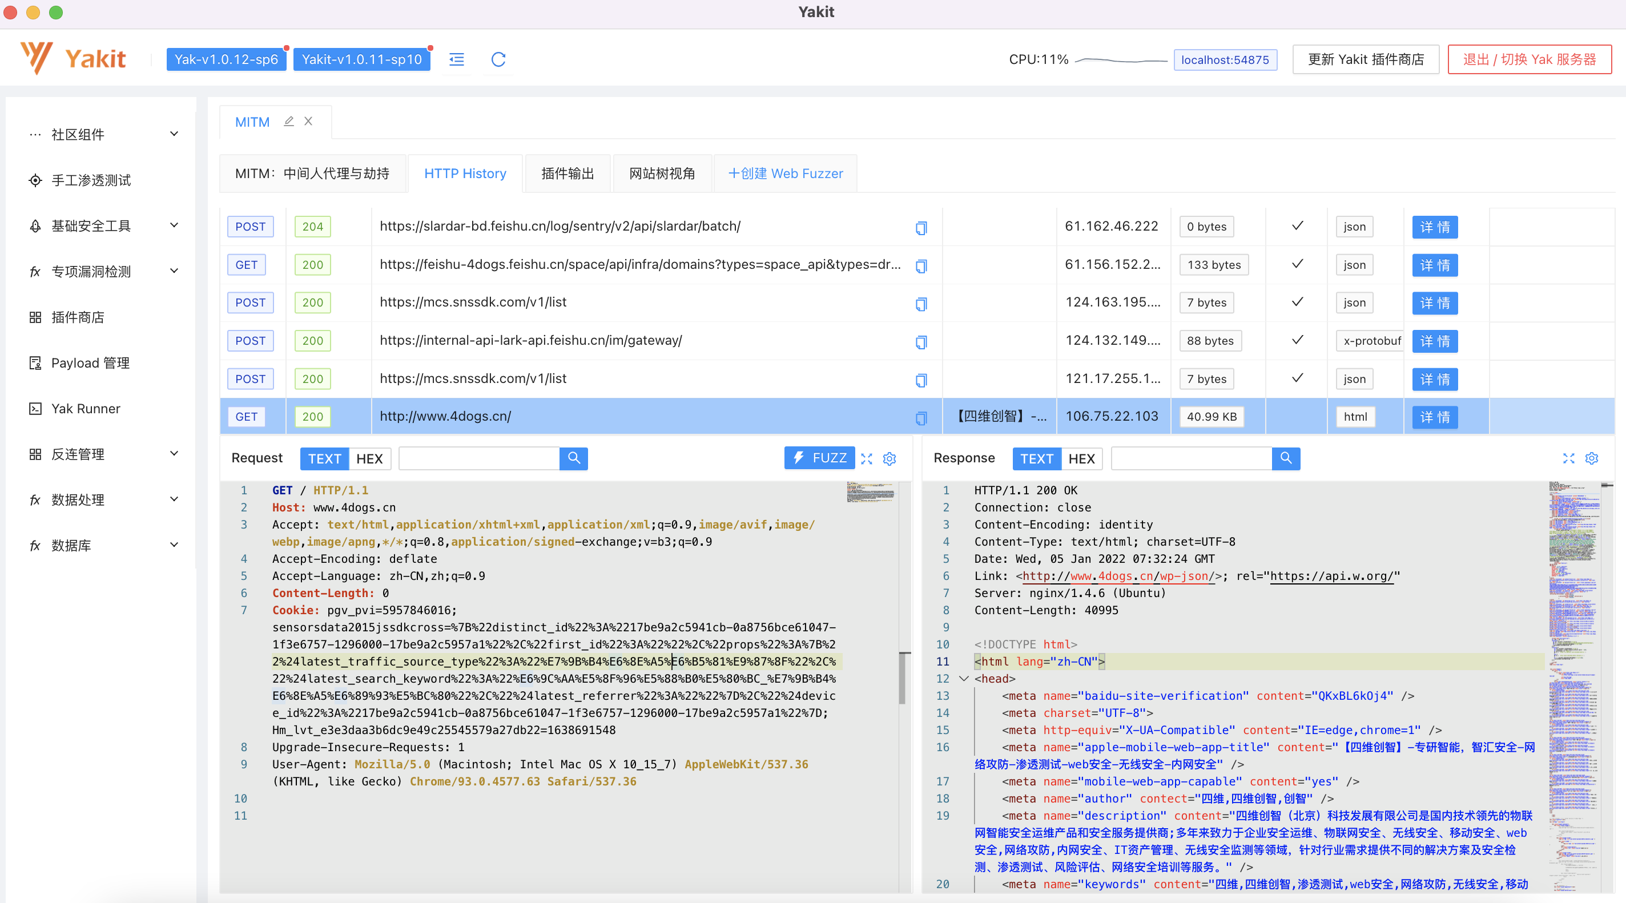Switch Response view to HEX
This screenshot has width=1626, height=903.
[1081, 459]
